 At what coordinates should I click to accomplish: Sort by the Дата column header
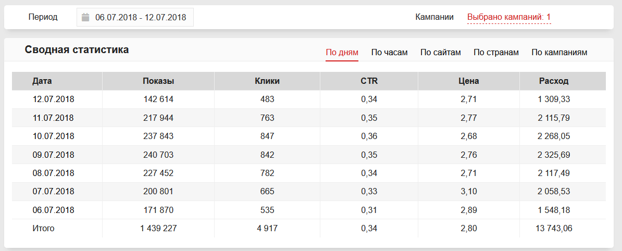[42, 81]
